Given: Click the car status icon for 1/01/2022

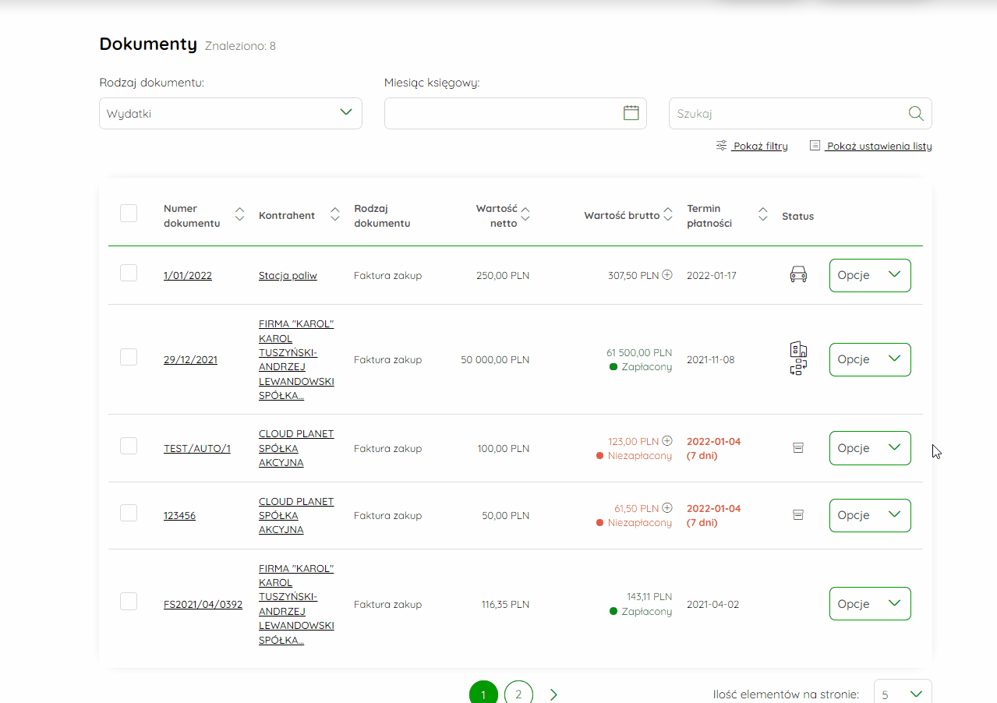Looking at the screenshot, I should click(798, 274).
